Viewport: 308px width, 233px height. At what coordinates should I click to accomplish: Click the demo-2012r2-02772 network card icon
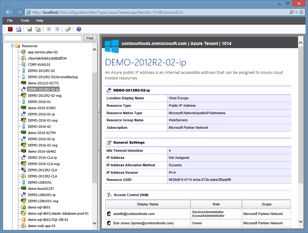pos(24,83)
